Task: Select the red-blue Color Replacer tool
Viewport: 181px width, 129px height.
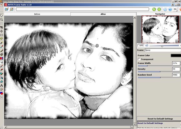Action: point(2,58)
